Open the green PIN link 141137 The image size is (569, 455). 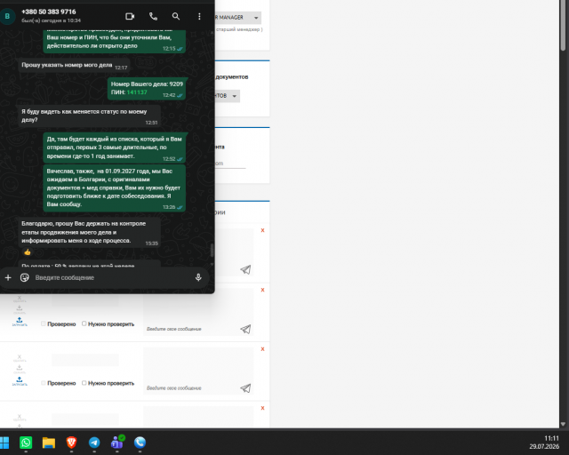pyautogui.click(x=137, y=92)
